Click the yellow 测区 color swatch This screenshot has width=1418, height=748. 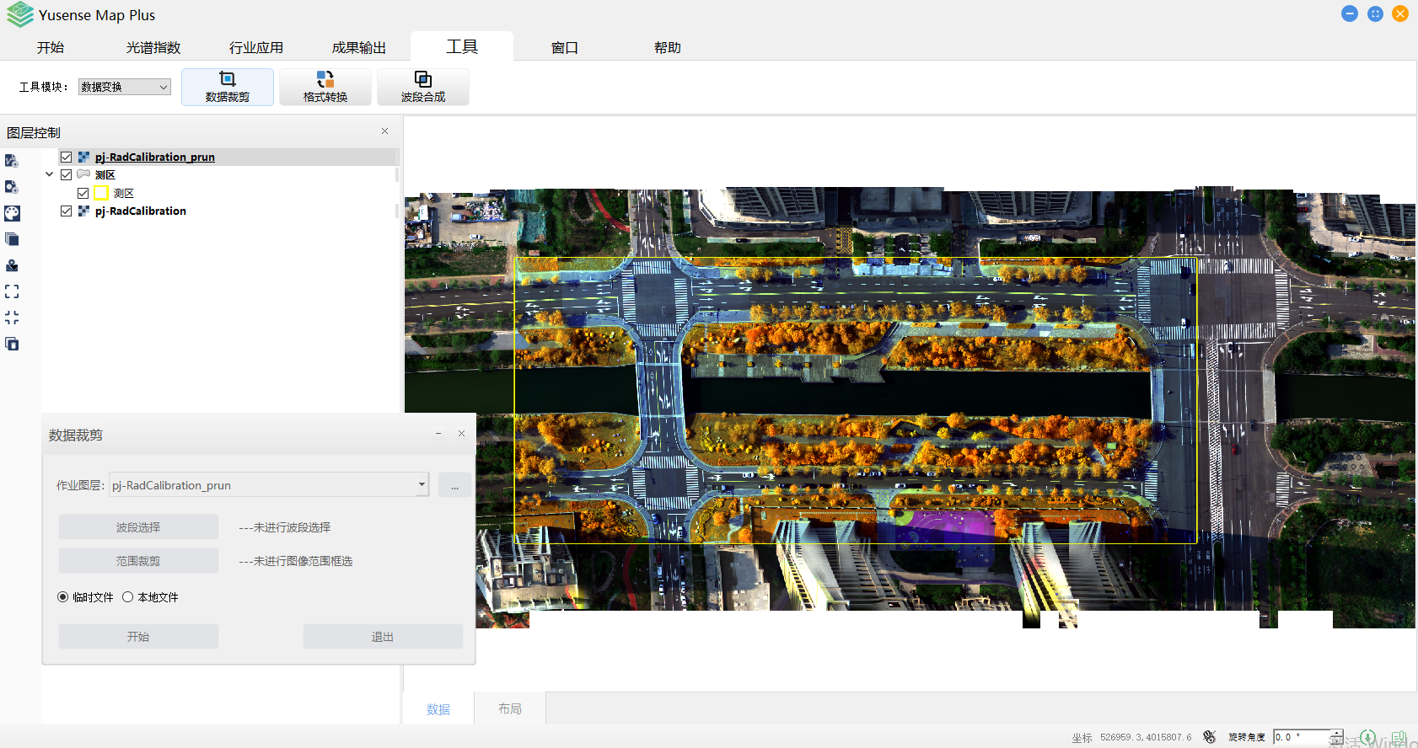click(x=101, y=194)
